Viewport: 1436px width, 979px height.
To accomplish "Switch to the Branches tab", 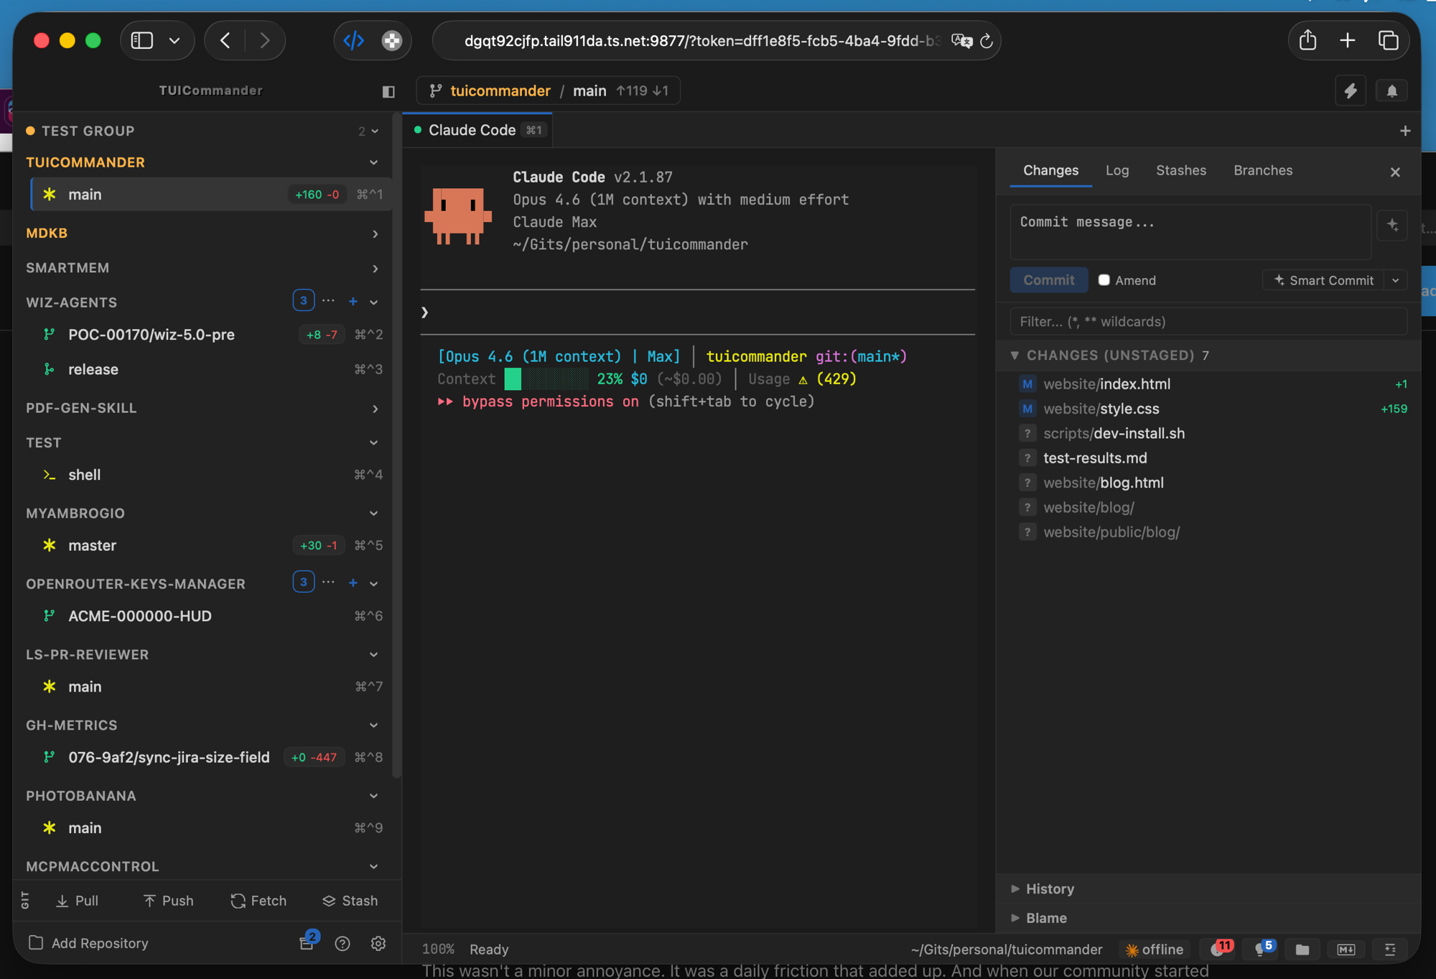I will (x=1263, y=170).
